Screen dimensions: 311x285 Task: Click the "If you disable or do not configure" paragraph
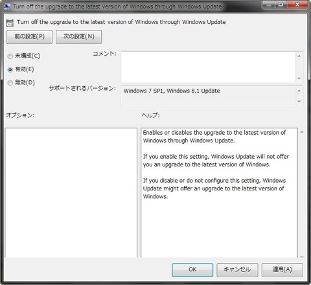(214, 188)
